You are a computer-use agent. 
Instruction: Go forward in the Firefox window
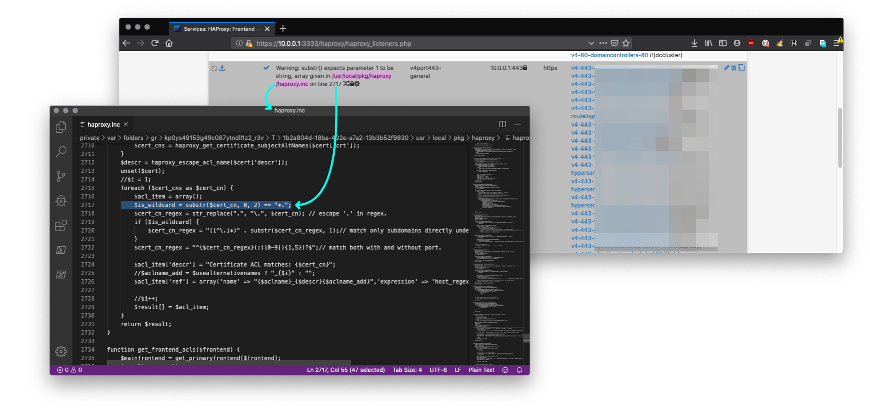[141, 43]
